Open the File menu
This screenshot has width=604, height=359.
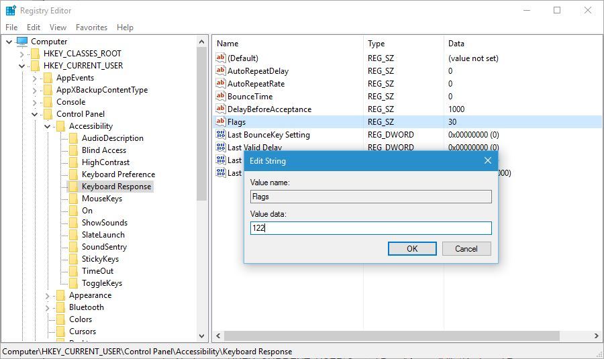pyautogui.click(x=11, y=28)
